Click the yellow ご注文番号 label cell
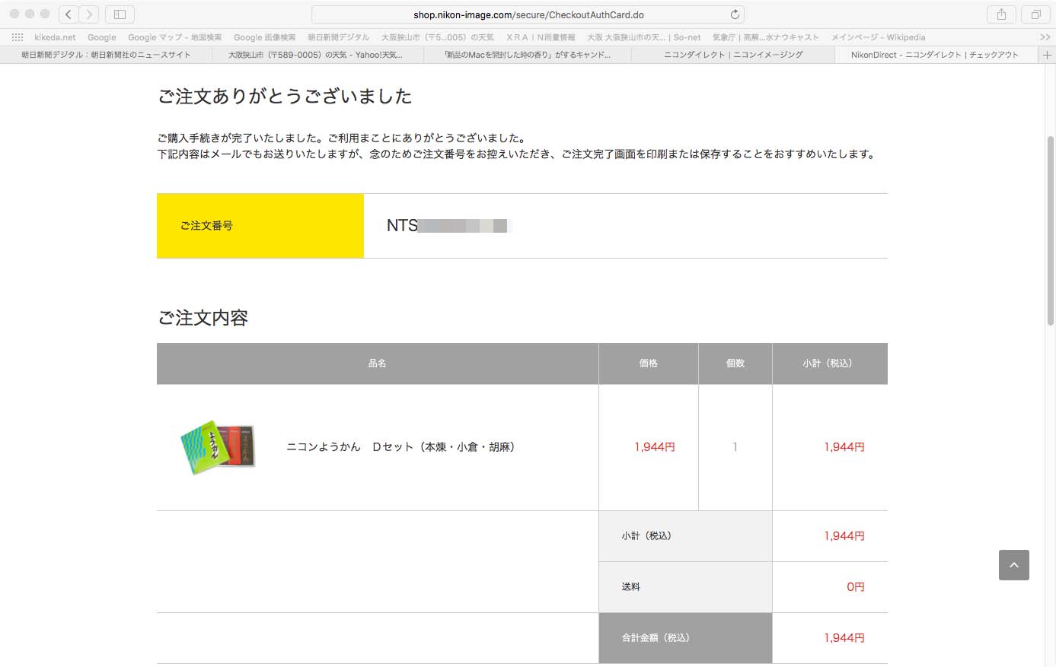This screenshot has height=667, width=1056. tap(260, 226)
